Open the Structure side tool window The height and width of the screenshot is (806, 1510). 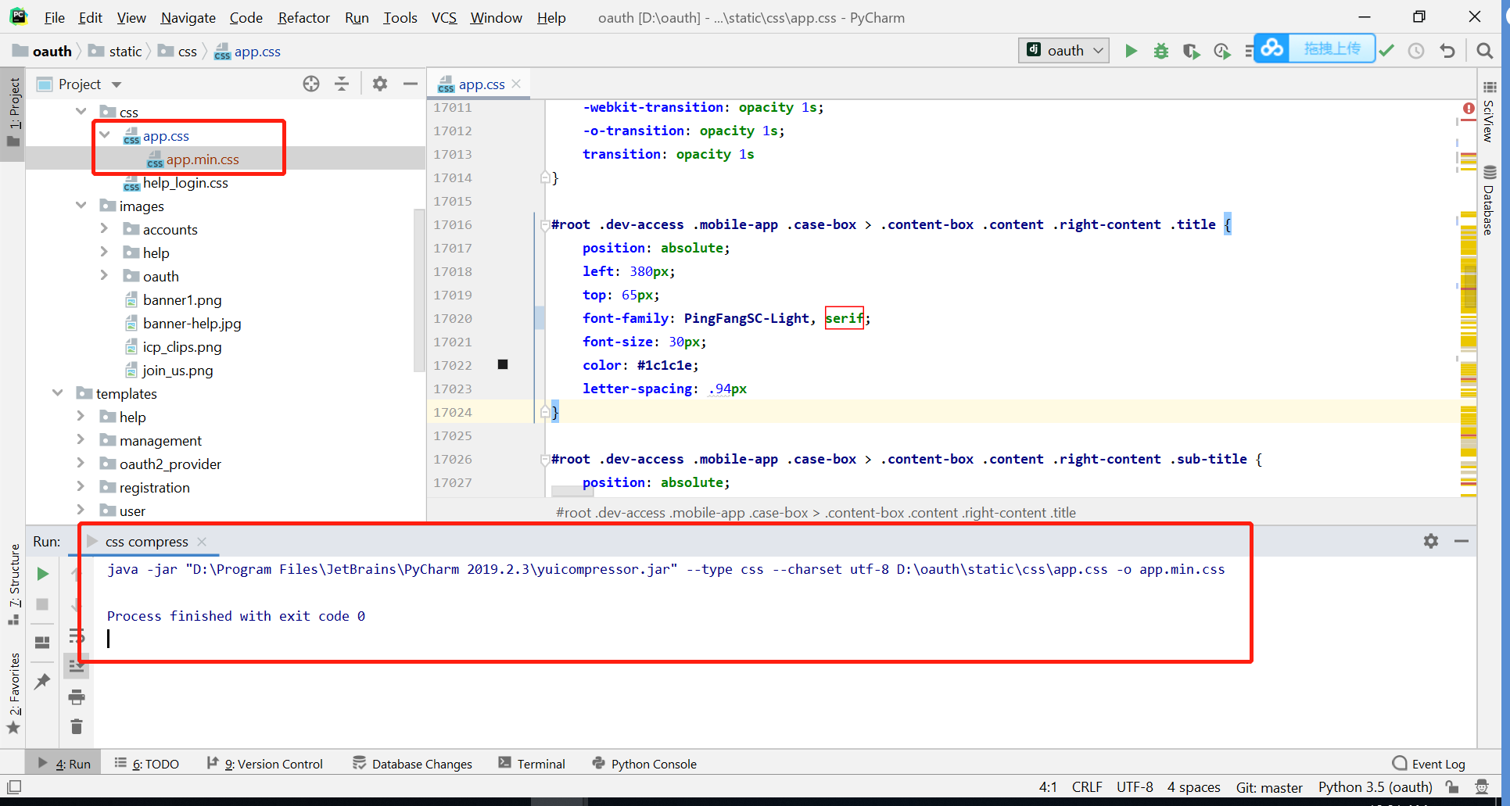point(14,583)
